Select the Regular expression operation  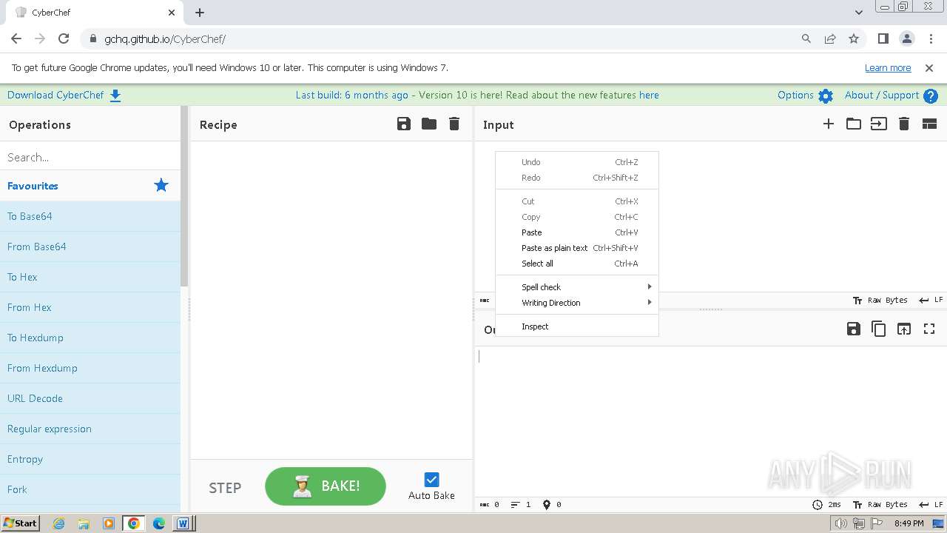pos(90,429)
